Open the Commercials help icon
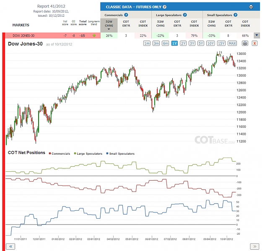This screenshot has height=251, width=262. pos(126,15)
